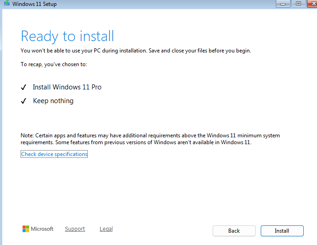Viewport: 317px width, 245px height.
Task: Open the Legal link
Action: coord(106,229)
